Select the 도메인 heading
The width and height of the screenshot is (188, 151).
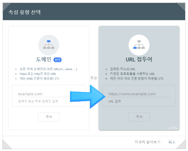pos(44,59)
